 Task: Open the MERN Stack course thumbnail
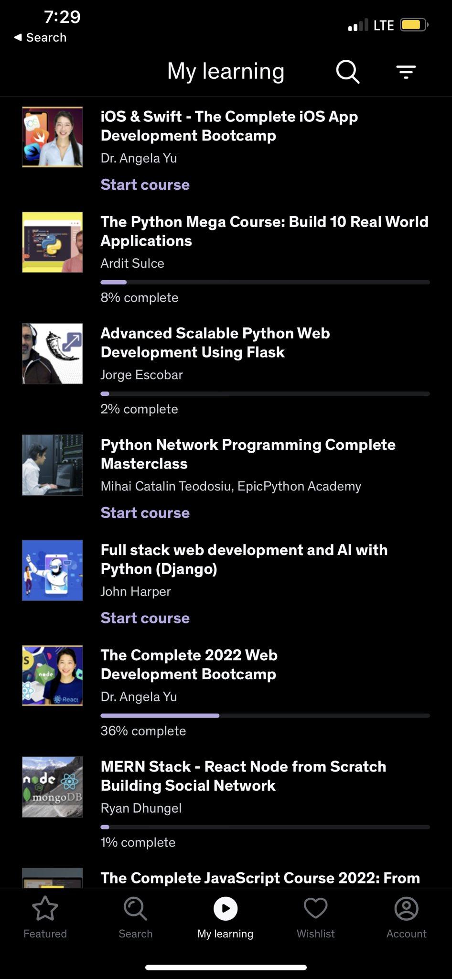click(53, 787)
